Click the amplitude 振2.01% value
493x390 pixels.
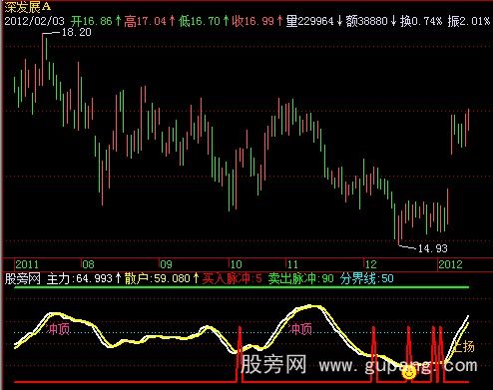[x=469, y=21]
